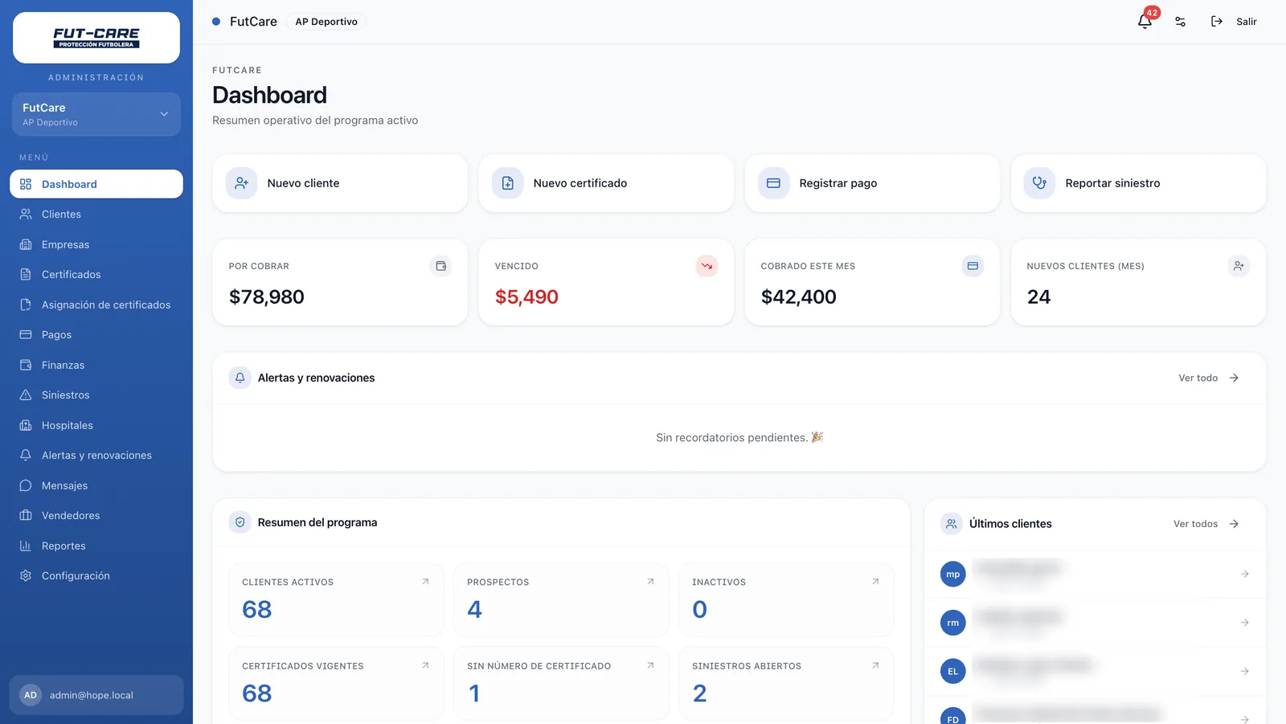Screen dimensions: 1286x724
Task: Log out using the Salir button
Action: pos(1234,22)
